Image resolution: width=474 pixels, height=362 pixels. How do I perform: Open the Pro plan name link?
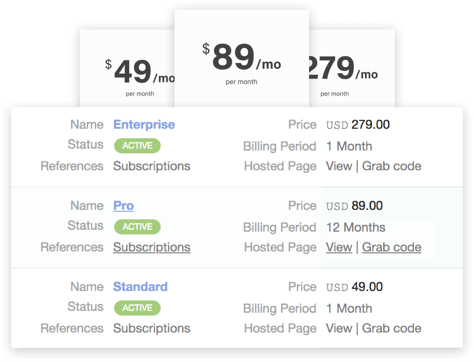click(x=123, y=206)
